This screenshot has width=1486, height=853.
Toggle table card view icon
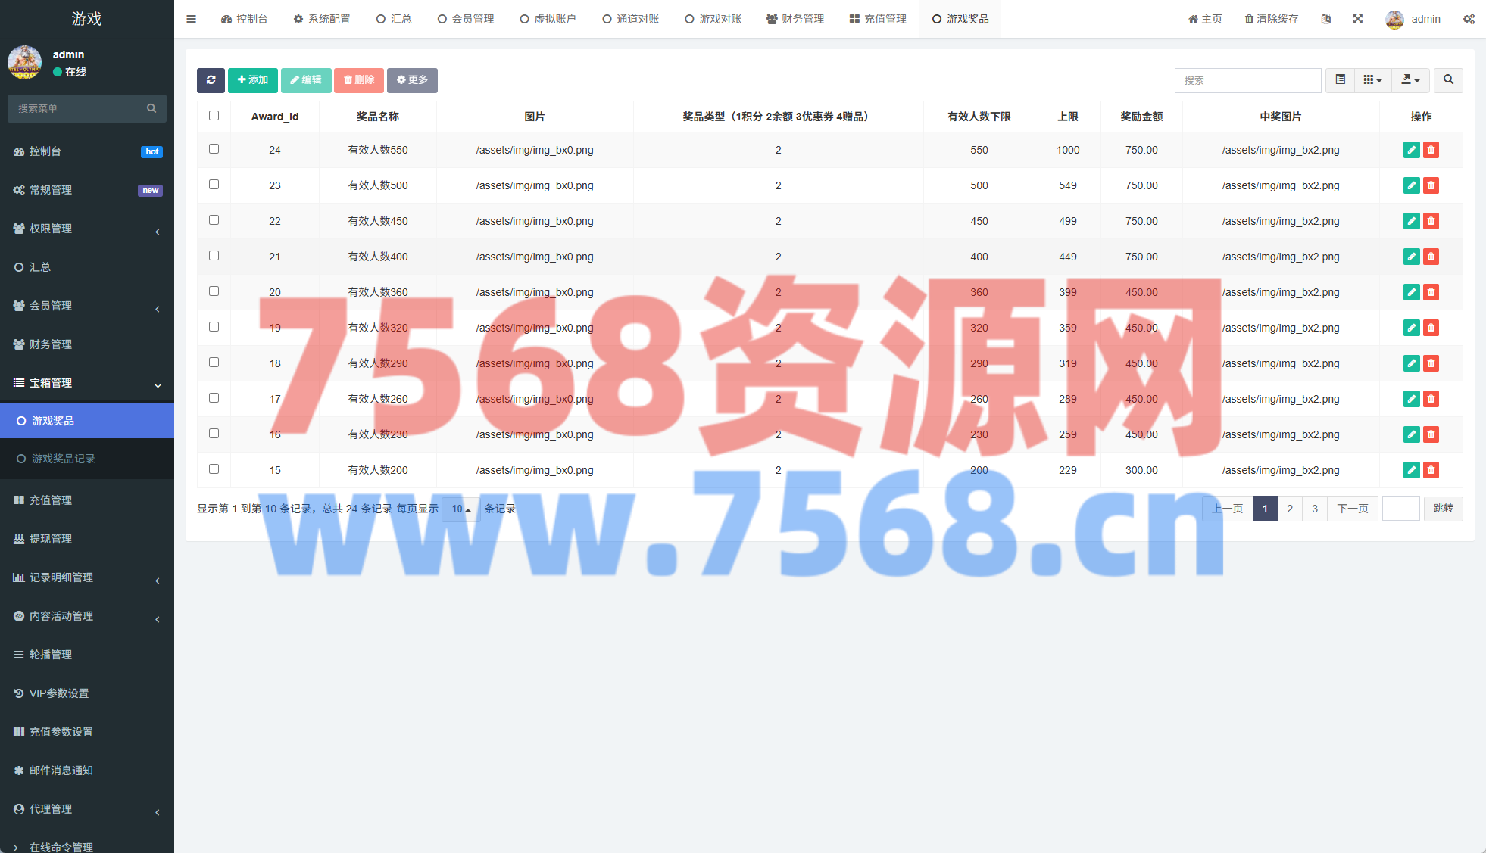(1340, 80)
